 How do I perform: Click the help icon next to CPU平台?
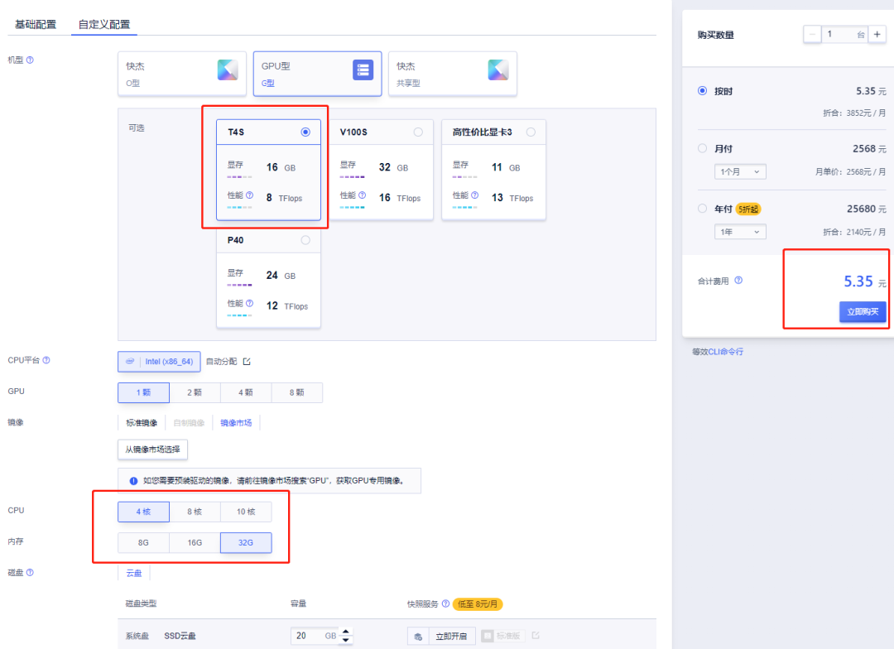[x=46, y=360]
